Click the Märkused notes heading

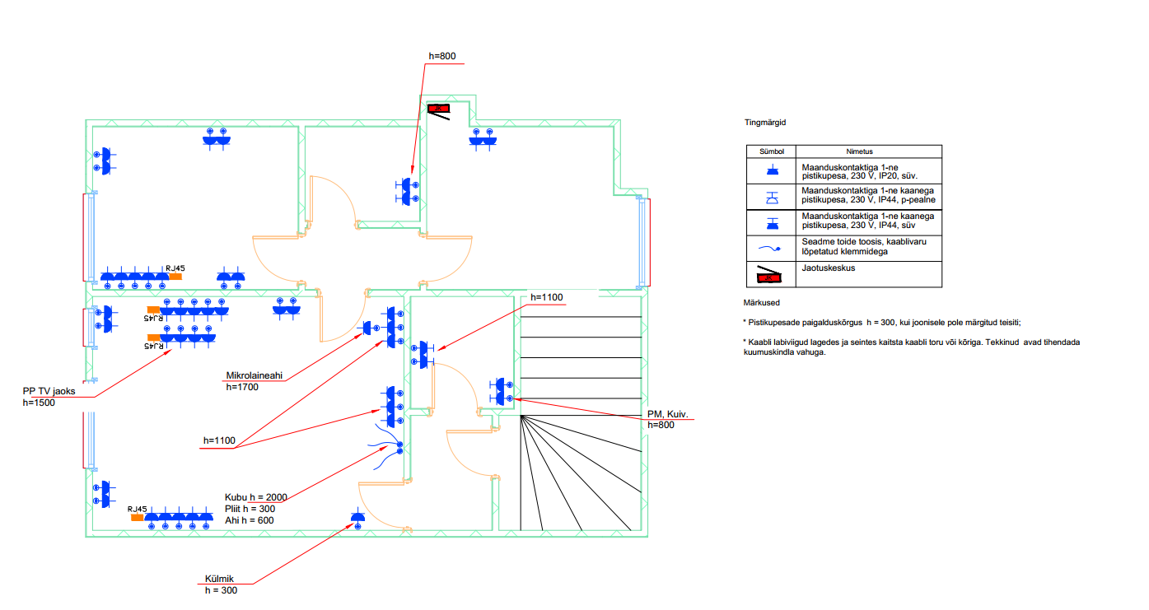(762, 303)
